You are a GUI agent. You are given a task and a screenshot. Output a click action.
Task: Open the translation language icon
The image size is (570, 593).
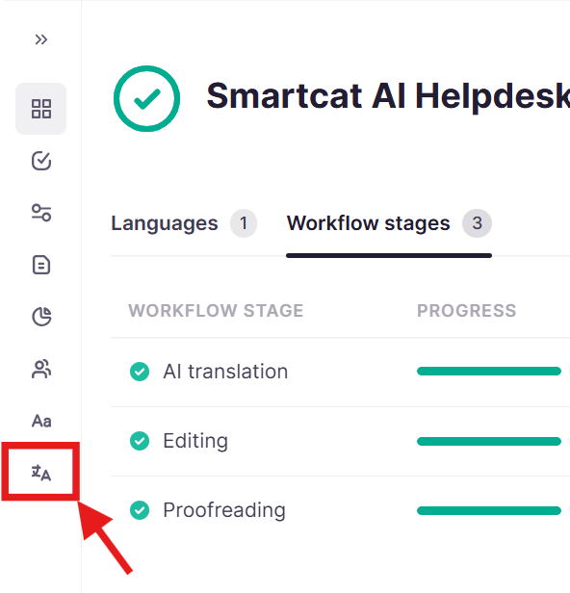40,473
